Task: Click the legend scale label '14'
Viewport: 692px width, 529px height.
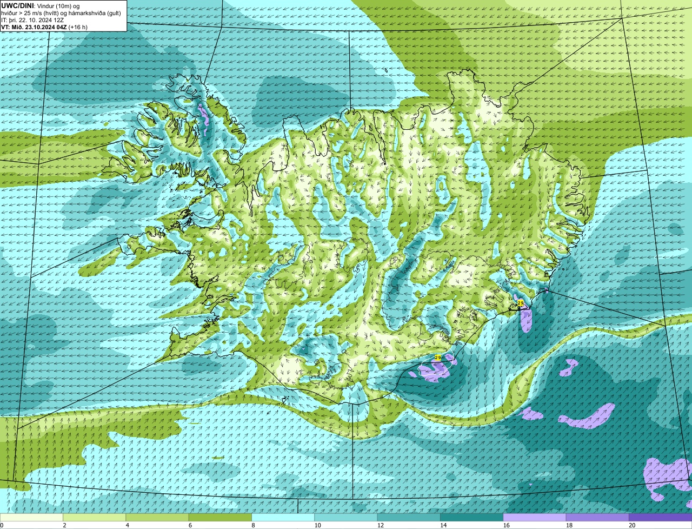Action: pos(443,525)
